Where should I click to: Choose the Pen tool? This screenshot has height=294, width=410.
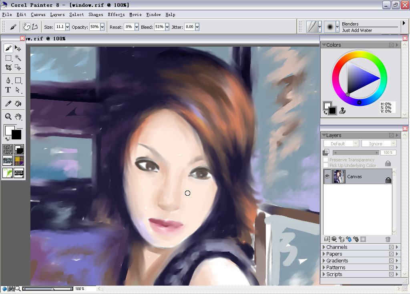coord(8,80)
